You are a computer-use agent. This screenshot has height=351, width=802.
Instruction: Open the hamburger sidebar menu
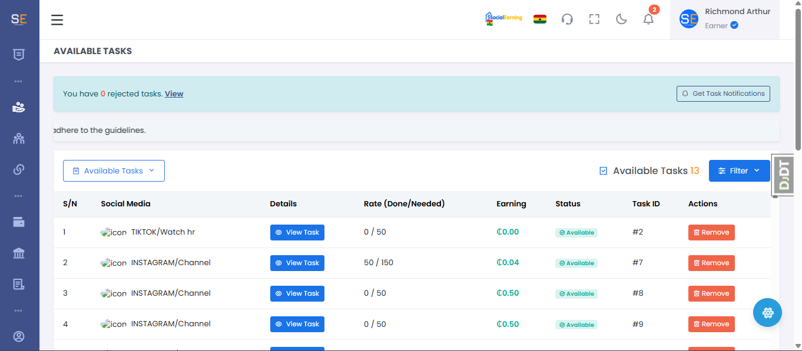57,20
